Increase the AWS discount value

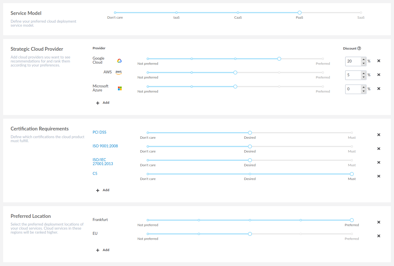pos(364,73)
